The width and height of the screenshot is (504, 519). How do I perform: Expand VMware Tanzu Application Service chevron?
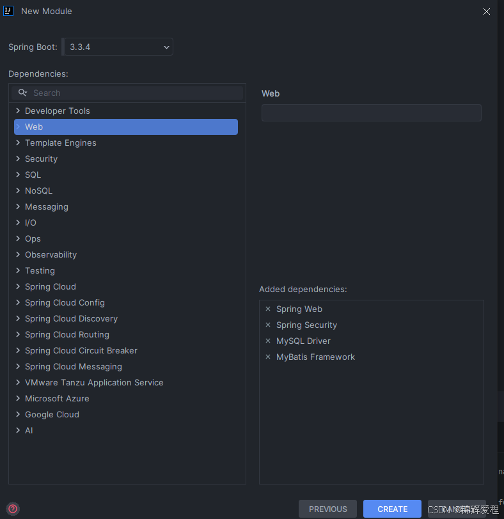(x=18, y=383)
